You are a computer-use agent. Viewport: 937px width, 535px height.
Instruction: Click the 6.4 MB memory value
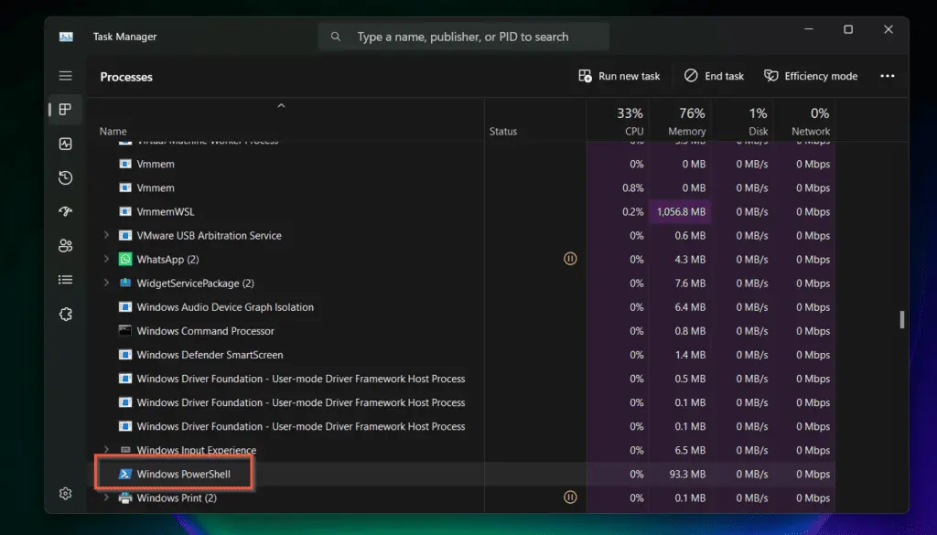coord(690,307)
